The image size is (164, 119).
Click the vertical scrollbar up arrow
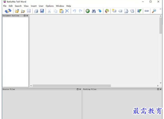pos(160,16)
